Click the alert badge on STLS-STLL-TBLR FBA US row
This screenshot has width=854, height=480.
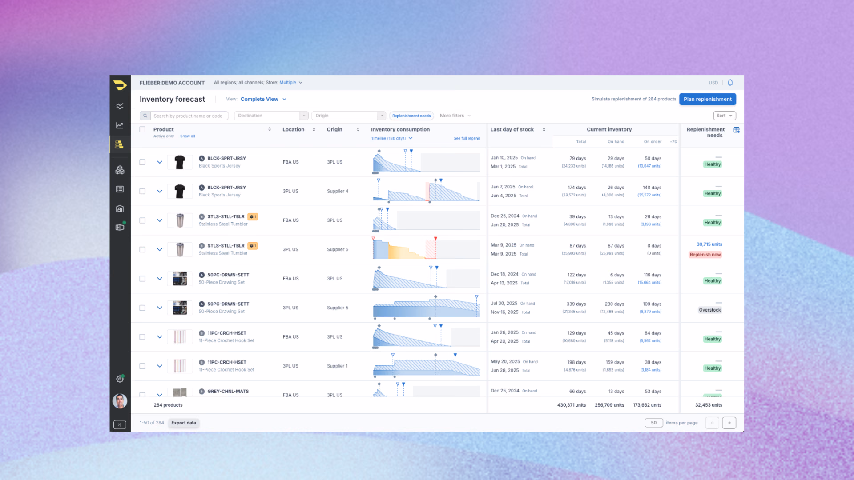253,217
